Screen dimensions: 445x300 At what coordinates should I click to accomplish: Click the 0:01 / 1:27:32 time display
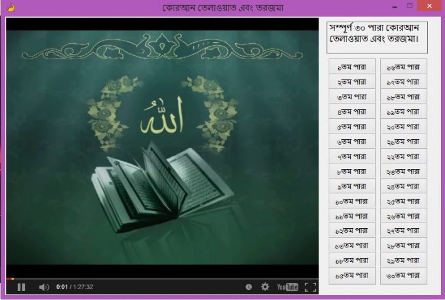pyautogui.click(x=74, y=287)
